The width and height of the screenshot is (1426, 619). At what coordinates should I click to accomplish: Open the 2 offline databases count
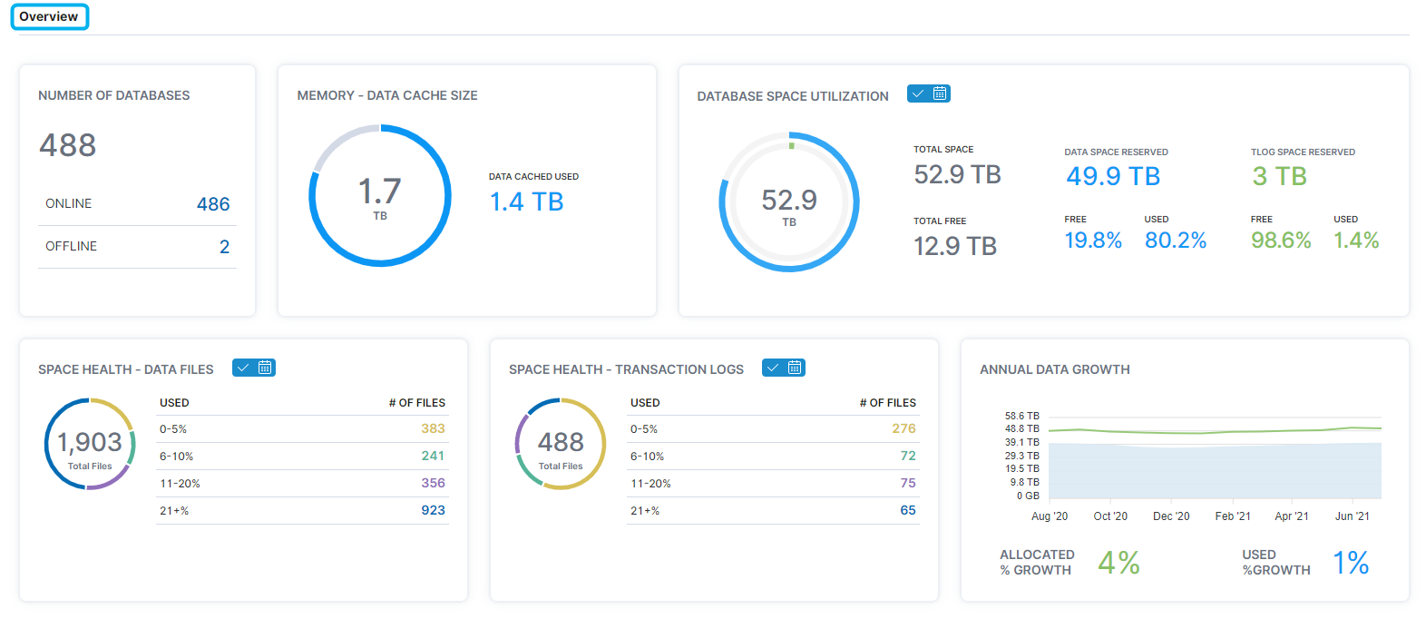tap(224, 247)
